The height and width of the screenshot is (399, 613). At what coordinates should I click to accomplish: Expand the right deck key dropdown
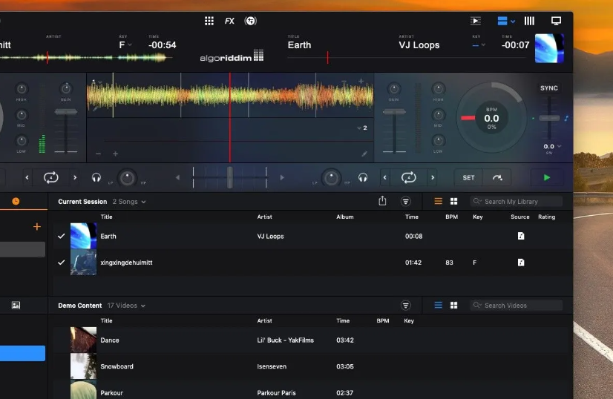coord(479,45)
